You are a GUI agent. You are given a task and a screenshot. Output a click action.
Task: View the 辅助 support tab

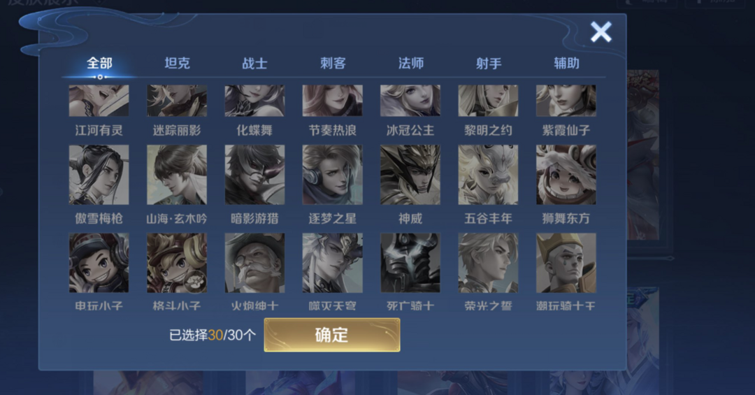(567, 63)
